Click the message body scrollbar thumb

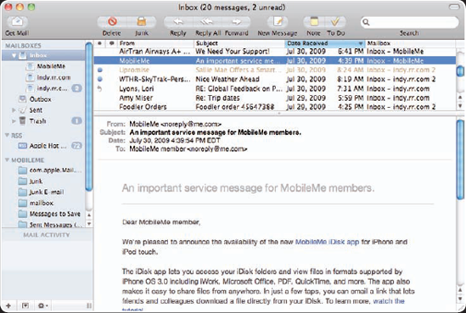coord(460,159)
